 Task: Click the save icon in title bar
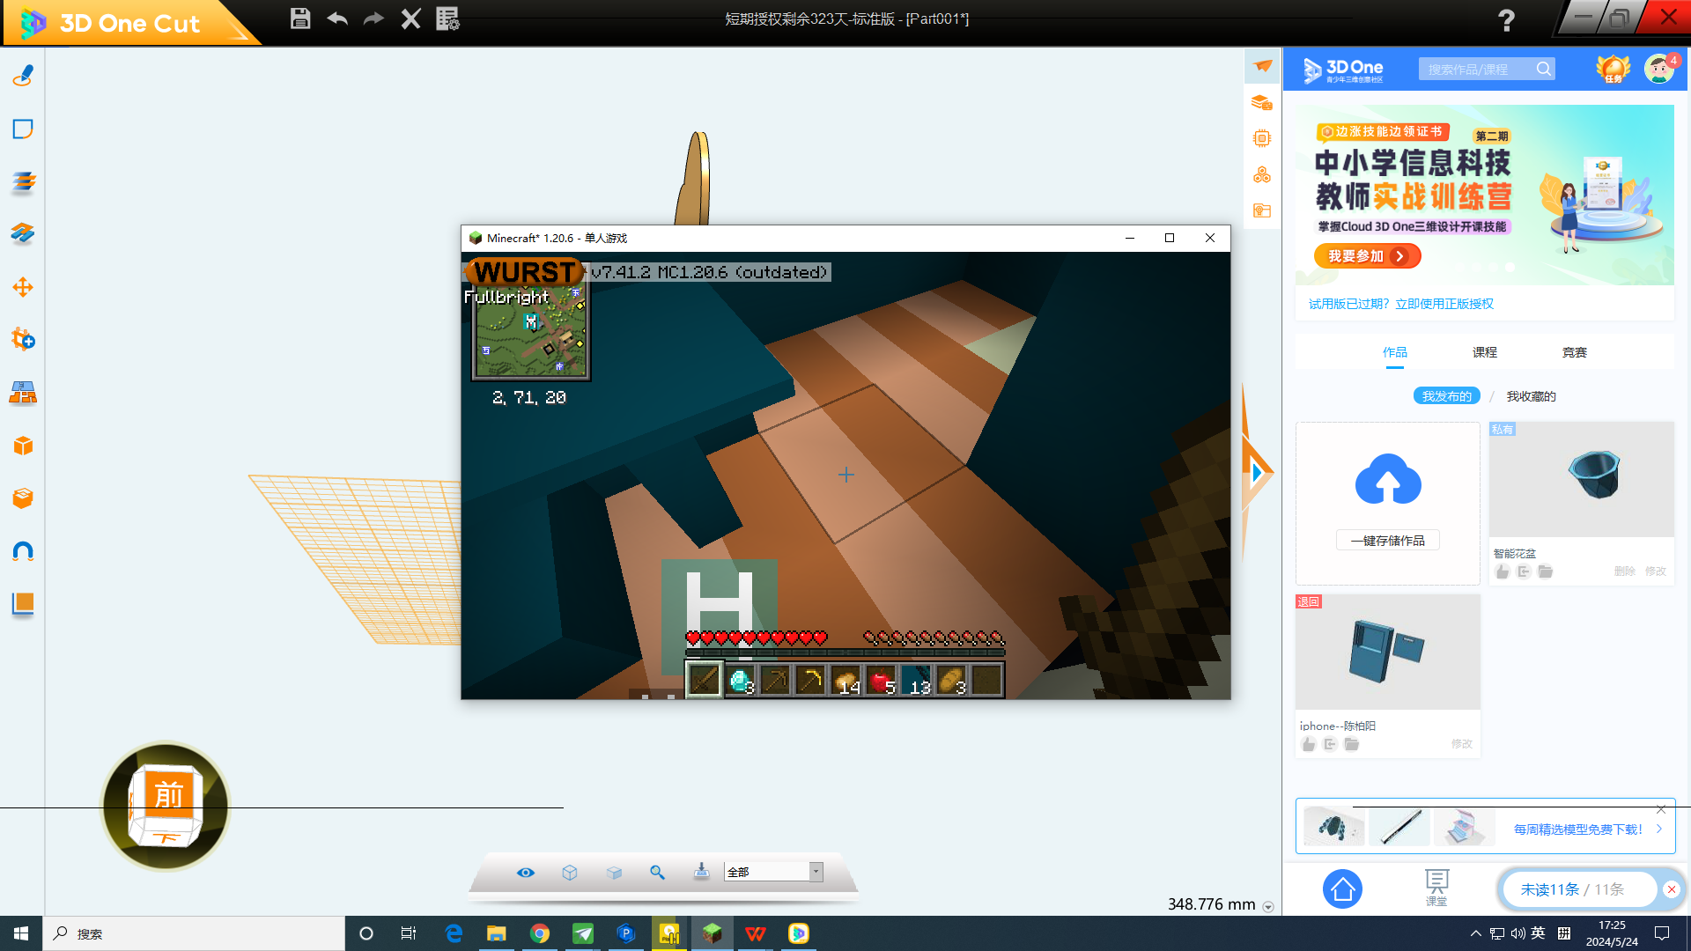coord(300,18)
